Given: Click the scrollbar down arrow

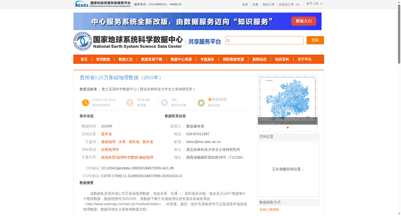Looking at the screenshot, I should pyautogui.click(x=399, y=214).
